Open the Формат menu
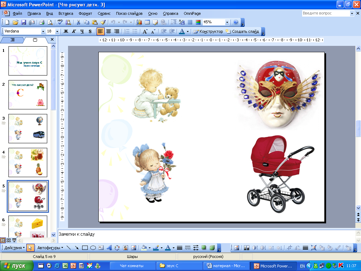The height and width of the screenshot is (271, 361). [x=85, y=13]
